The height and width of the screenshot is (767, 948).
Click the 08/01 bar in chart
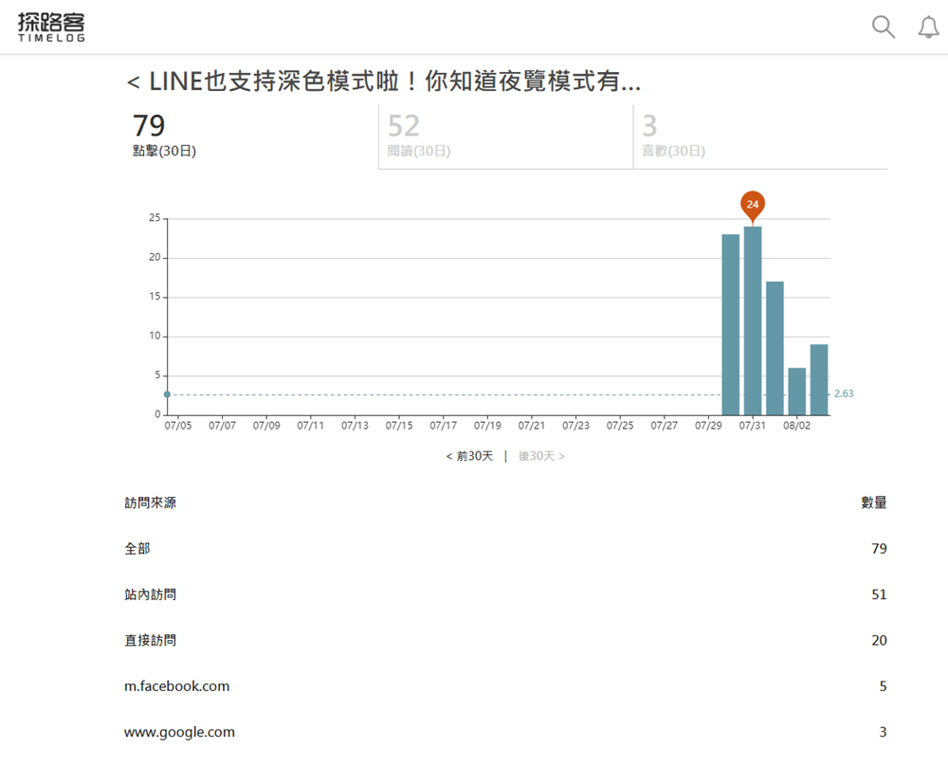pos(775,348)
